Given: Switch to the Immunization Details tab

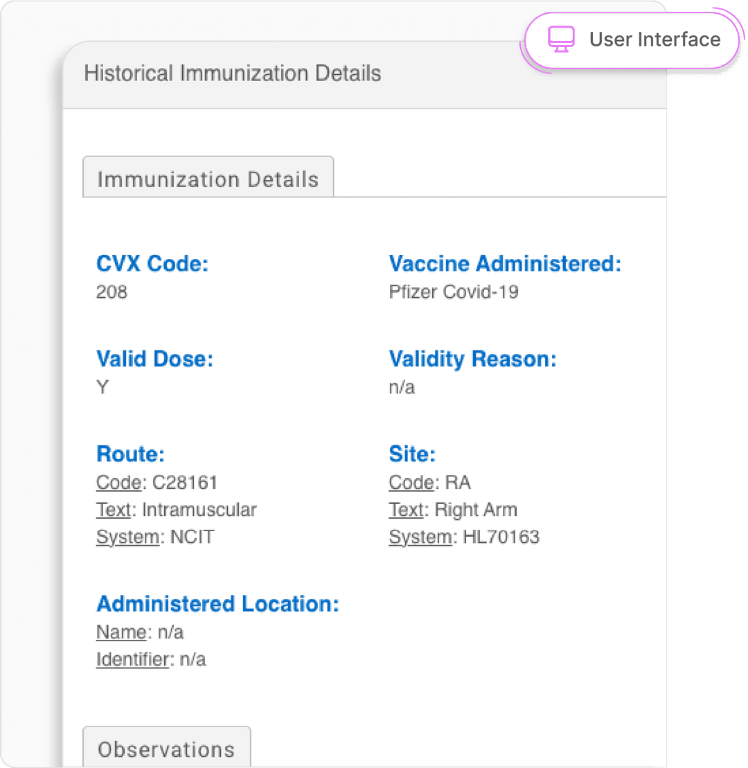Looking at the screenshot, I should pyautogui.click(x=208, y=179).
